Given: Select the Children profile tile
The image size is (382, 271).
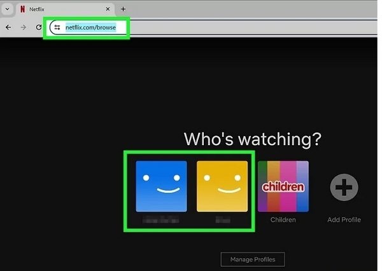Looking at the screenshot, I should [x=283, y=186].
